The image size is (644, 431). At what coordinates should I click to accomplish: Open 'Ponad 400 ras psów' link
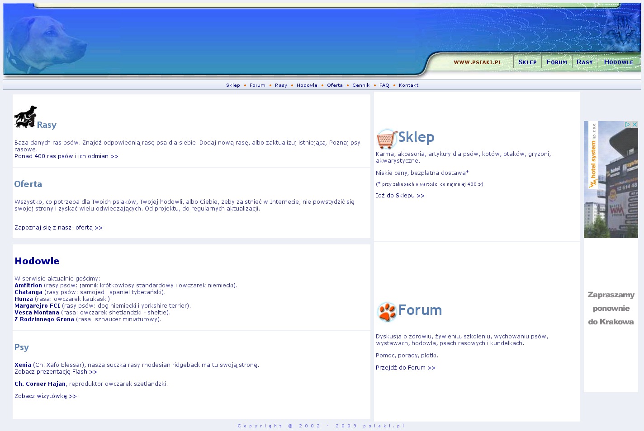[66, 156]
